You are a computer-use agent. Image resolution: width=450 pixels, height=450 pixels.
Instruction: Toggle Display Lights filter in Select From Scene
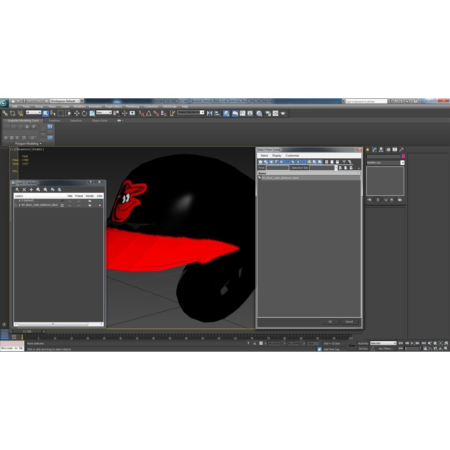(271, 162)
